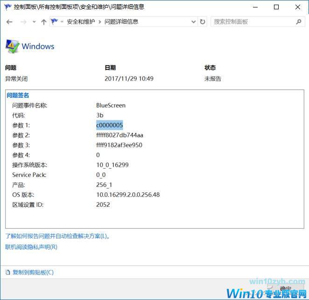The image size is (309, 300).
Task: Open the recent locations dropdown arrow
Action: click(34, 22)
